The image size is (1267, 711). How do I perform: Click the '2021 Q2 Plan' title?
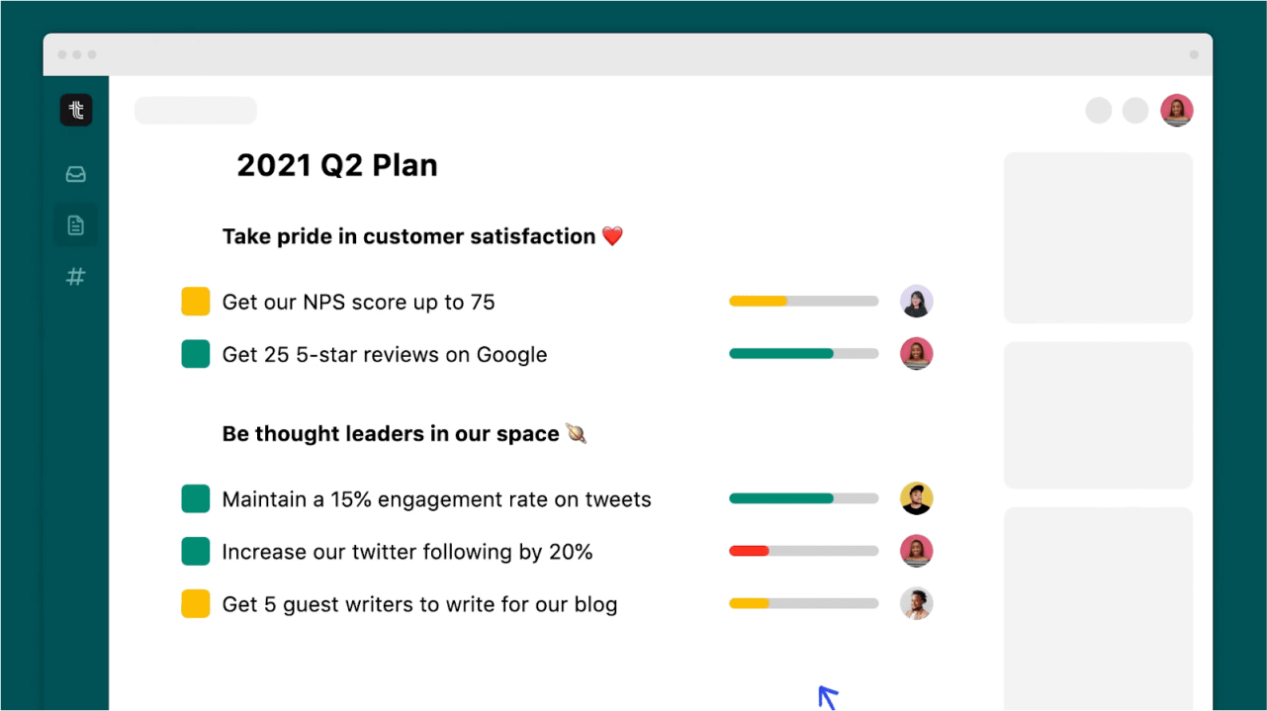tap(336, 165)
